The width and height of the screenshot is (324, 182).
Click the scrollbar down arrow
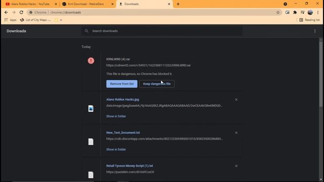[x=320, y=180]
